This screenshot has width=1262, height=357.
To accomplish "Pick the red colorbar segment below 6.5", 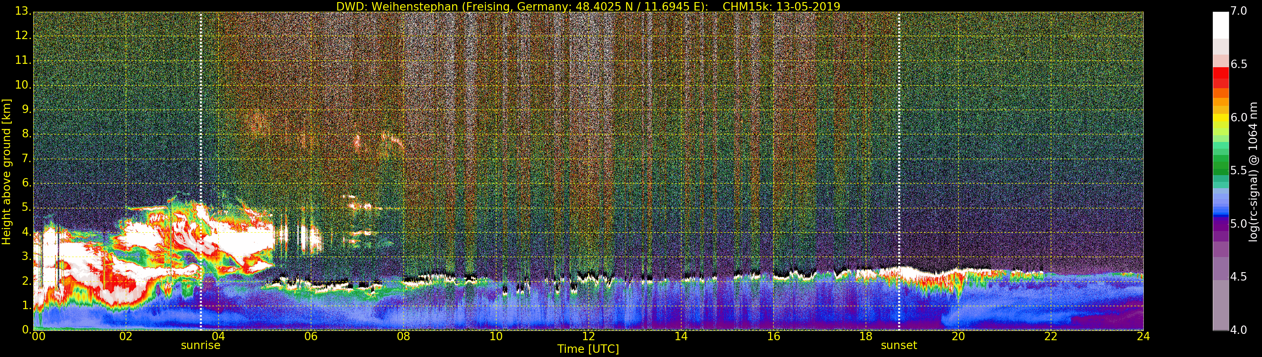I will click(x=1220, y=73).
